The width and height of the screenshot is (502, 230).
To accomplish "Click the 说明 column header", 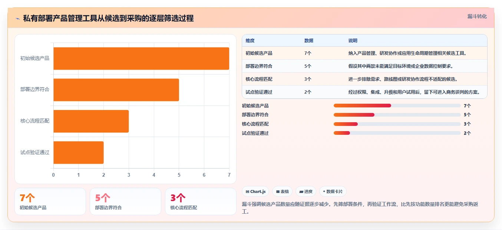I will point(353,41).
